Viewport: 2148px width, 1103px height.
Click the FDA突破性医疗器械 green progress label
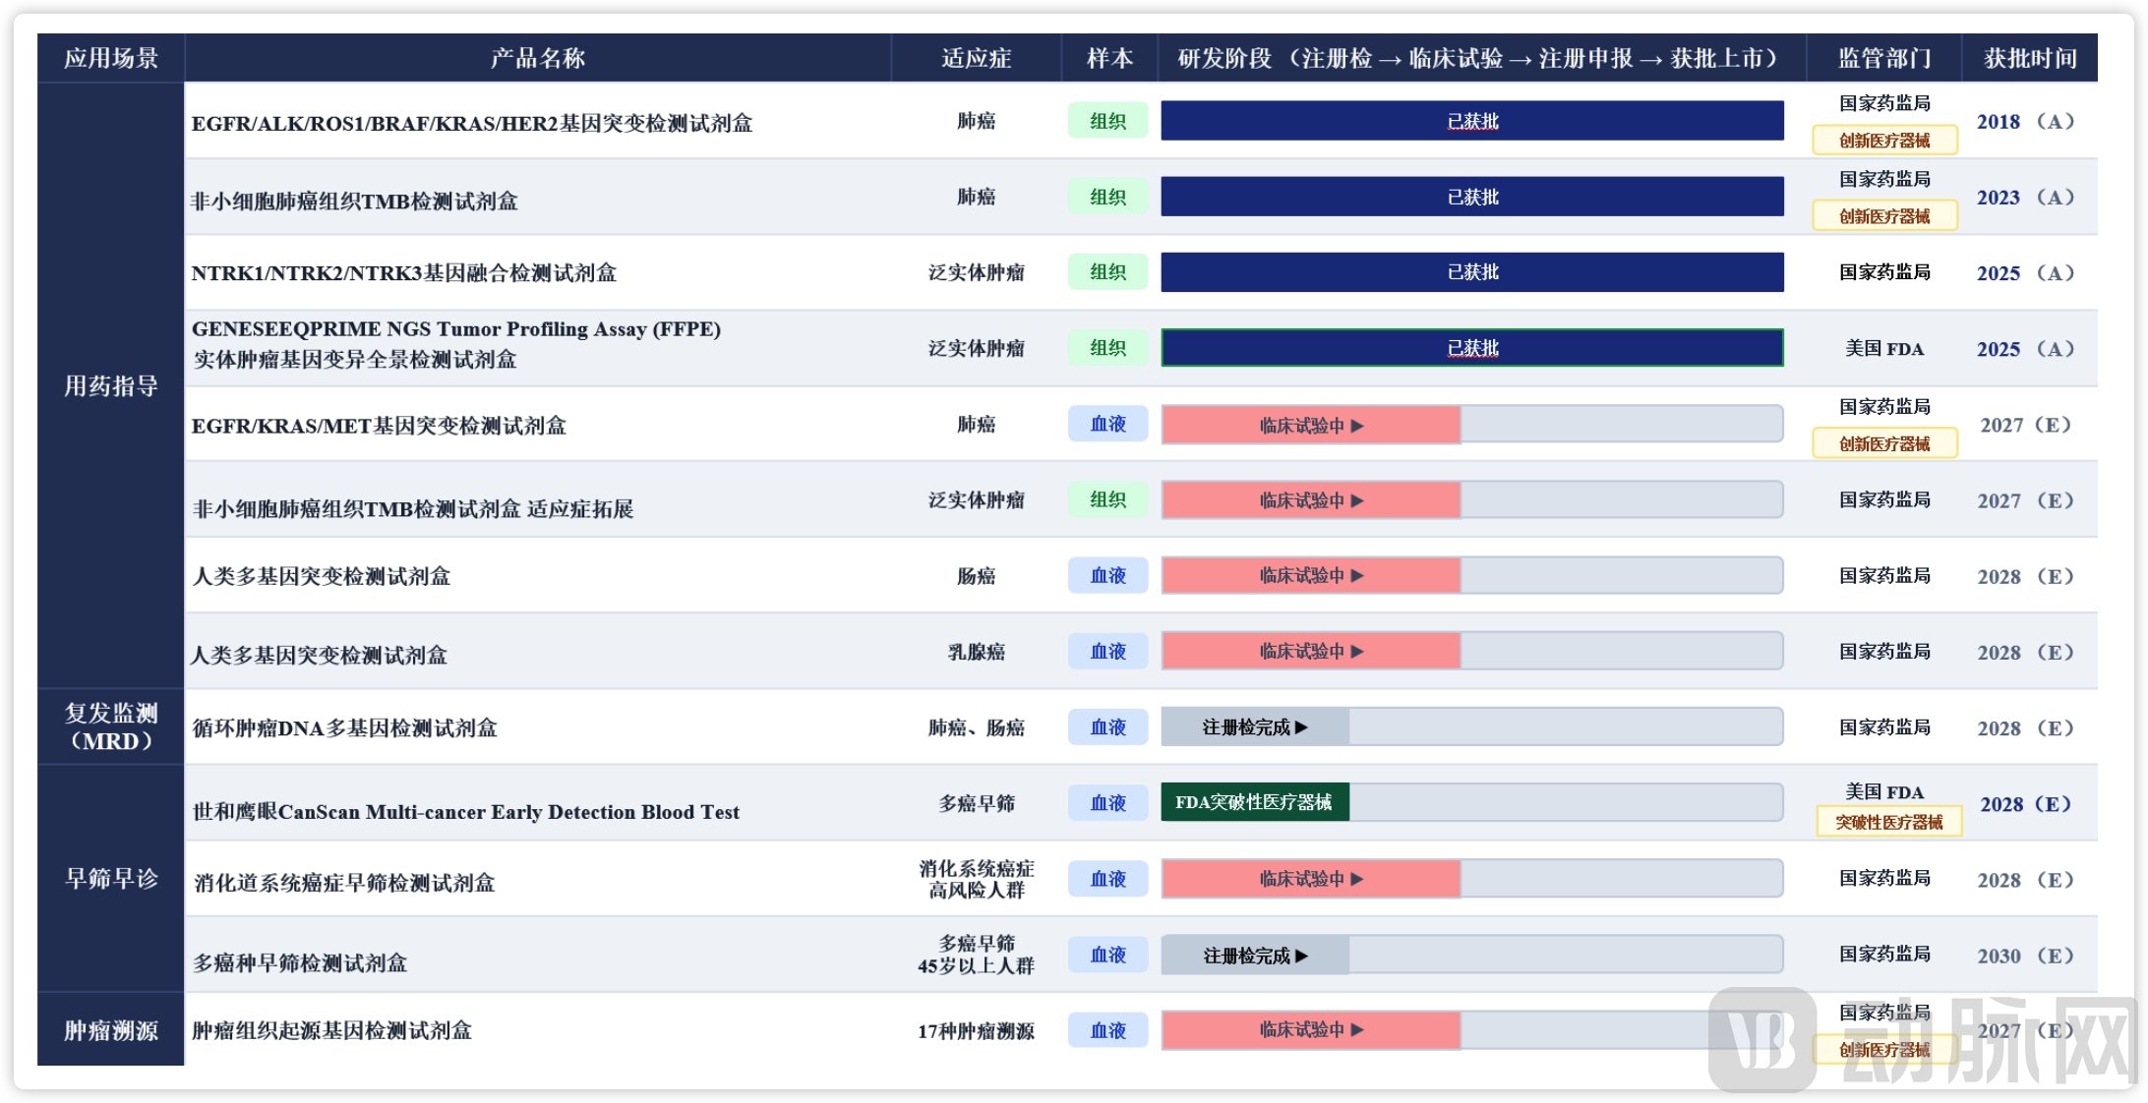1255,802
